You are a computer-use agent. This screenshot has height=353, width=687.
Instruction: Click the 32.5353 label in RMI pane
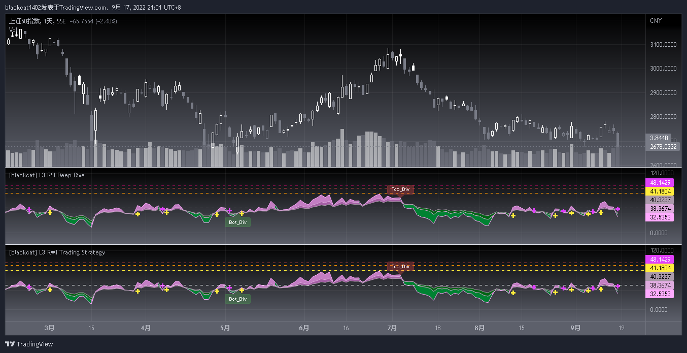[x=660, y=294]
